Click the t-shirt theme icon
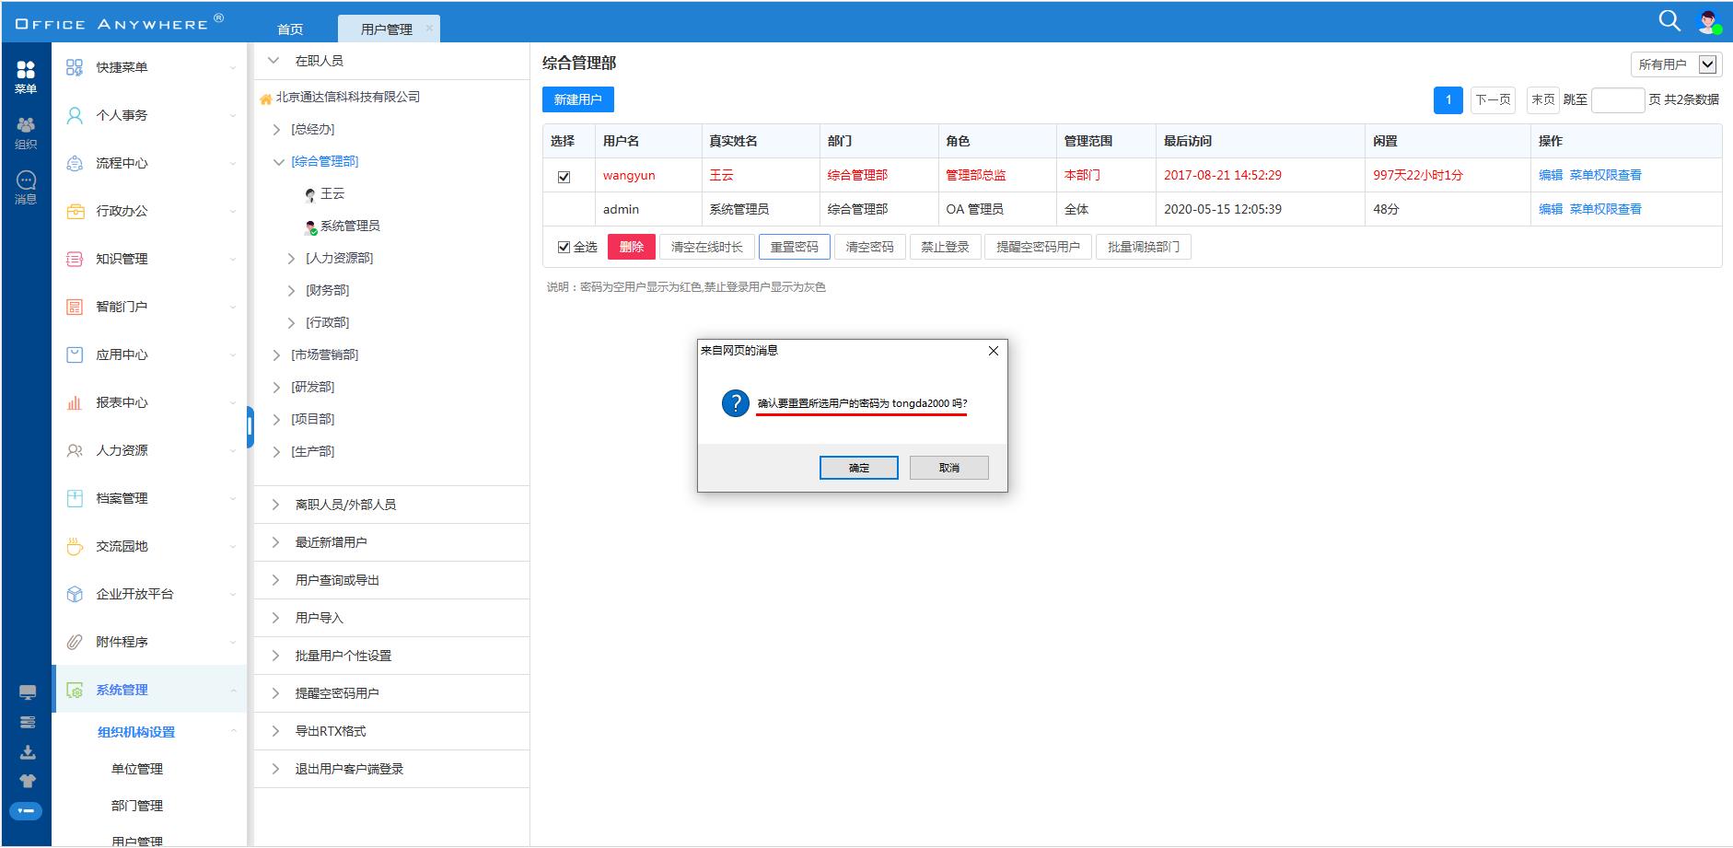Viewport: 1733px width, 848px height. [28, 781]
